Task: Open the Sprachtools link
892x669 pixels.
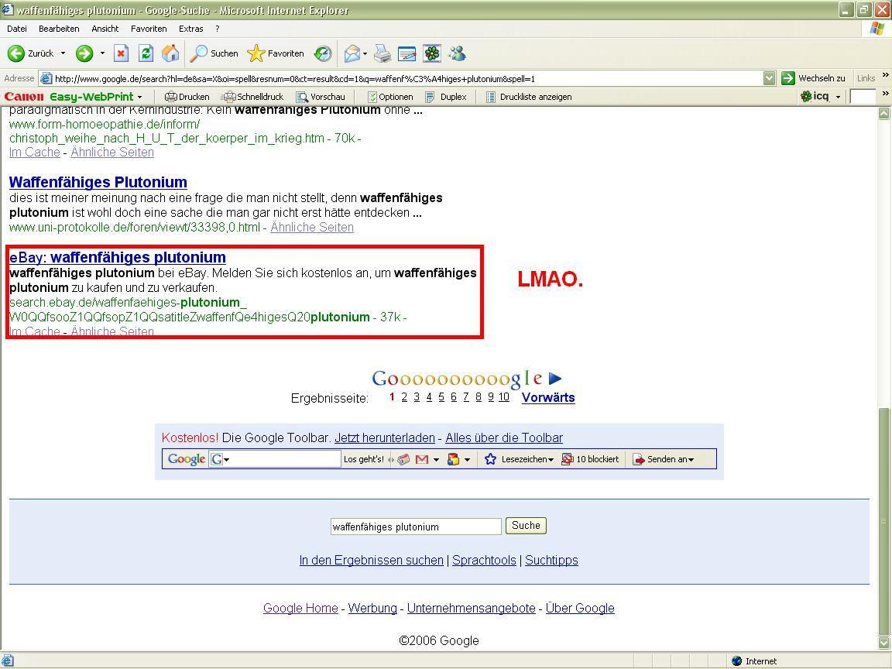Action: [484, 561]
